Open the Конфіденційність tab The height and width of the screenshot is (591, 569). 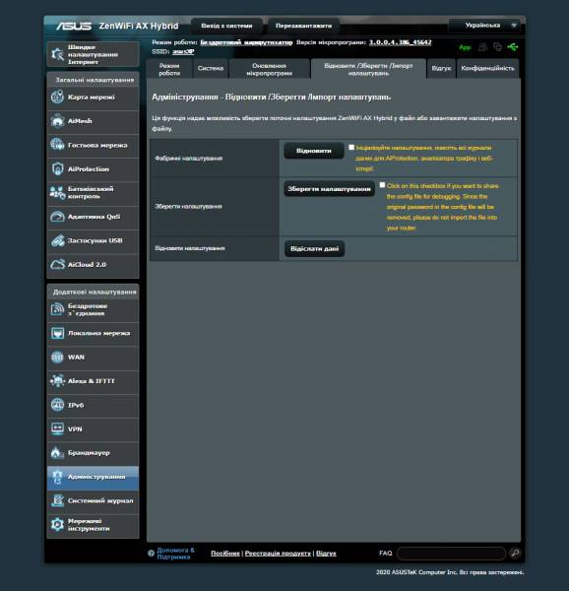pos(487,69)
